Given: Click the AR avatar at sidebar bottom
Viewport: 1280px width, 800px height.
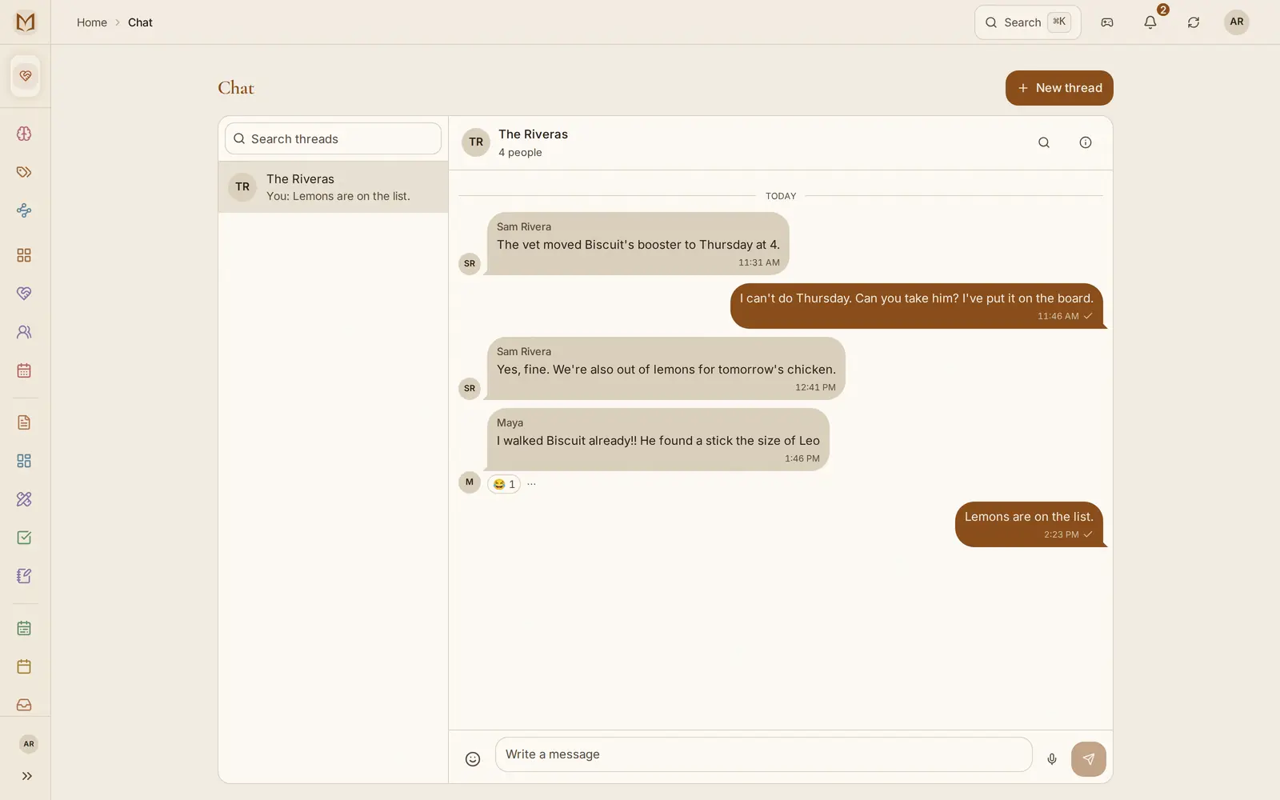Looking at the screenshot, I should [x=29, y=744].
